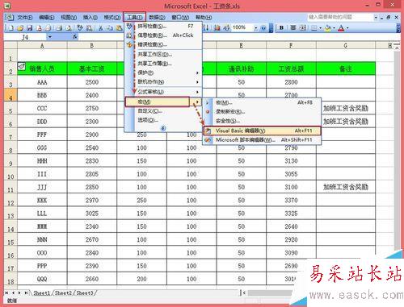Viewport: 404px width, 307px height.
Task: Select the 宏(M) entry in Tools menu
Action: coord(158,102)
